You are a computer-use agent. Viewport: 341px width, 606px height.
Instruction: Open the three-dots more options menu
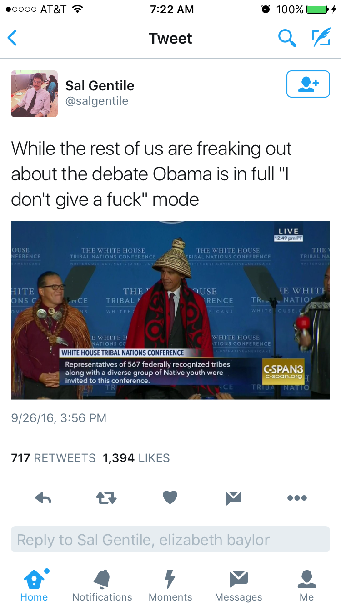pyautogui.click(x=297, y=498)
